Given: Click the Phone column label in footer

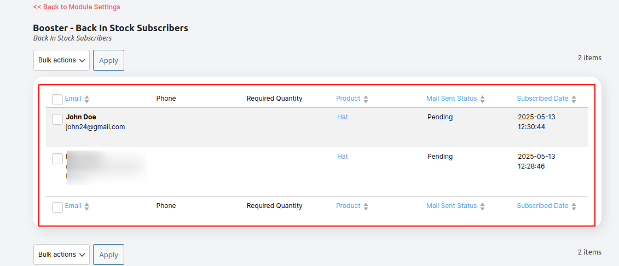Looking at the screenshot, I should tap(166, 206).
